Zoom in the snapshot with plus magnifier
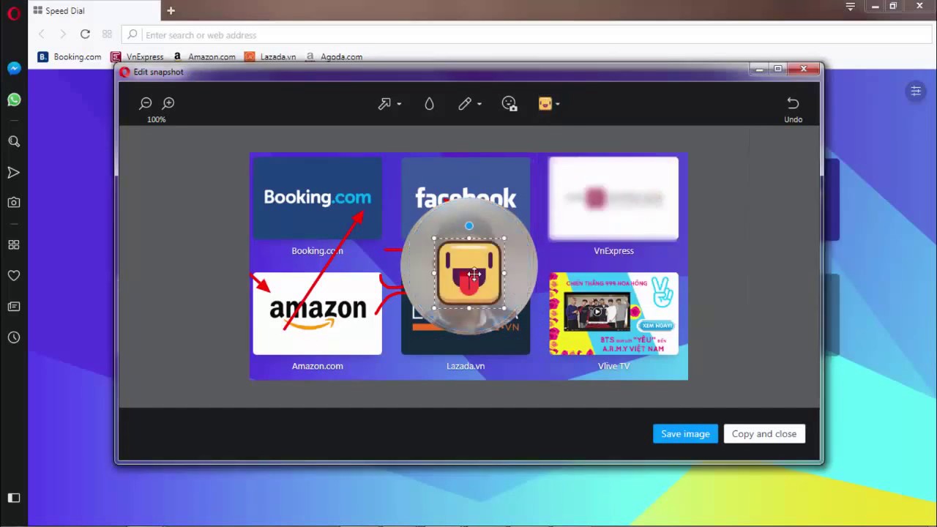937x527 pixels. (168, 103)
